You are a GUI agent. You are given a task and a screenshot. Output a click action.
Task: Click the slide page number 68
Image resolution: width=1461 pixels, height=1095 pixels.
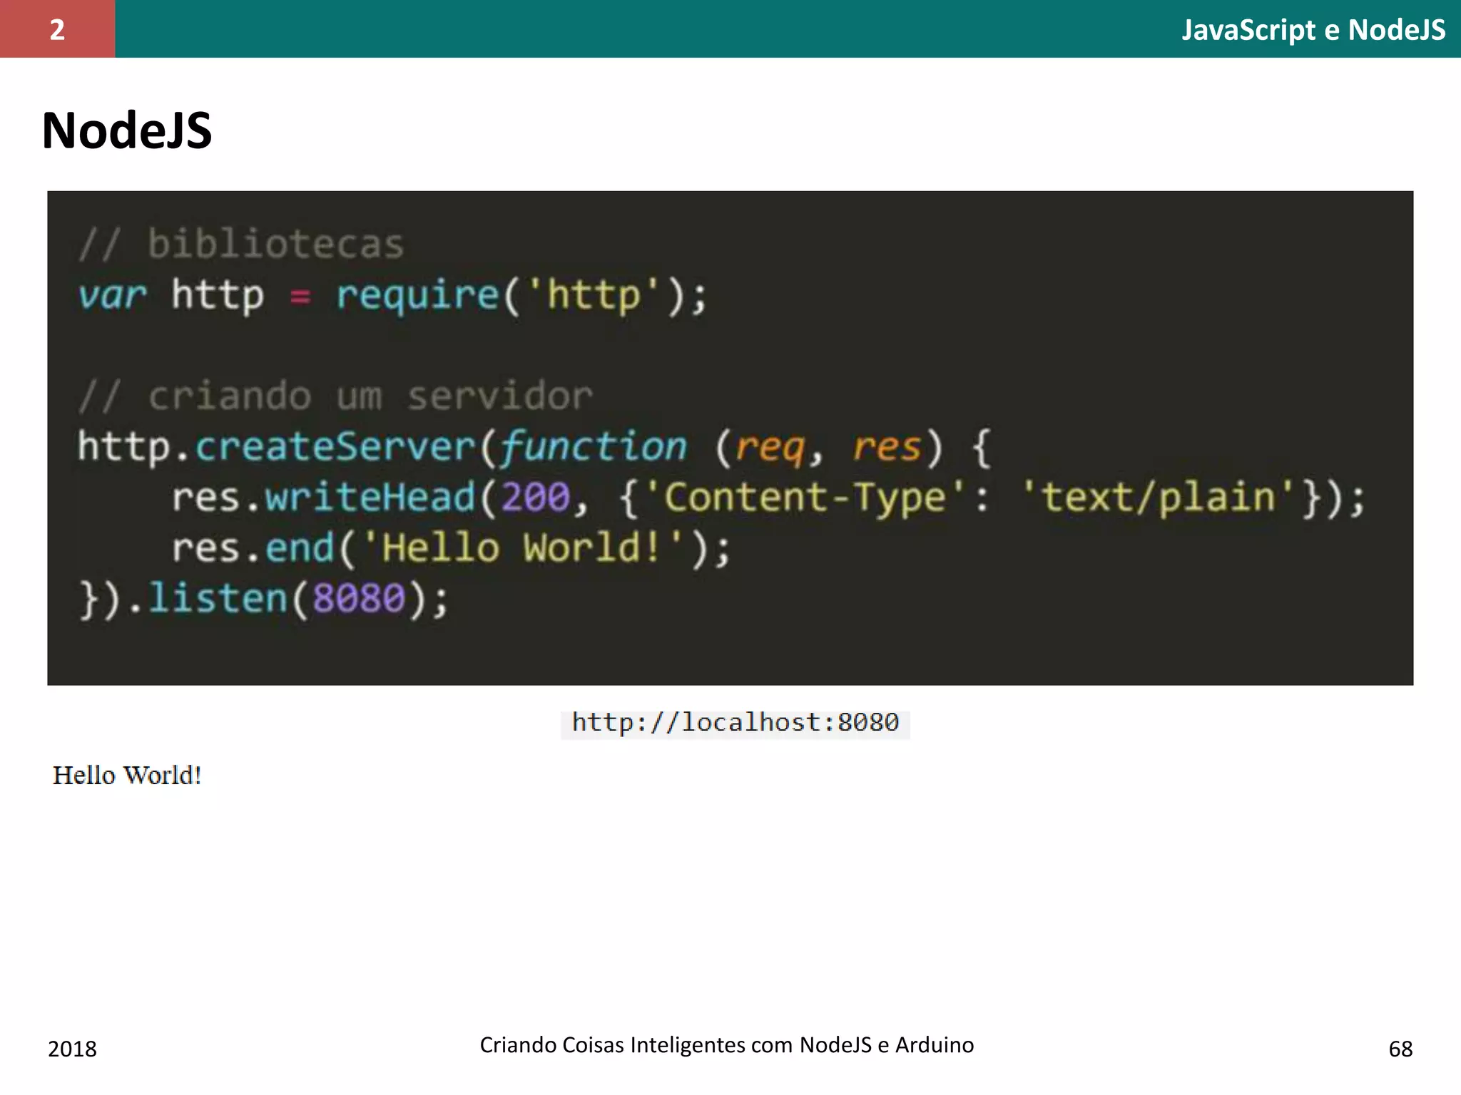tap(1400, 1049)
